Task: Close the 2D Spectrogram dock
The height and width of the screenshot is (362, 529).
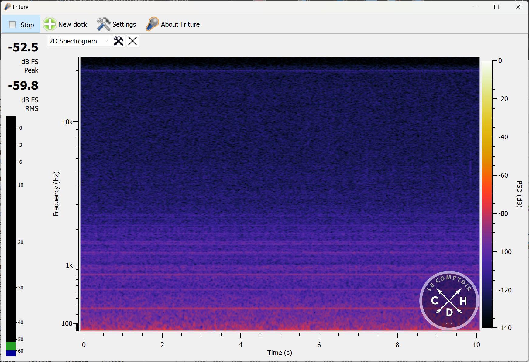Action: click(x=132, y=41)
